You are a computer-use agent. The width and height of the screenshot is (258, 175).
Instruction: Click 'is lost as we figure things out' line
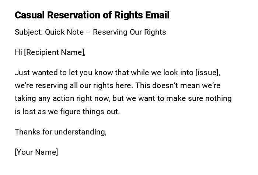click(x=67, y=112)
